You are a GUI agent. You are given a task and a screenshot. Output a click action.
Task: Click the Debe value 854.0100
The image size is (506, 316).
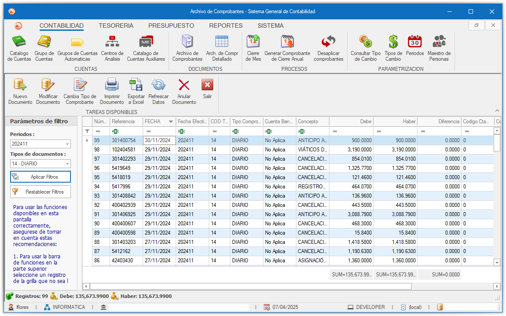point(351,158)
